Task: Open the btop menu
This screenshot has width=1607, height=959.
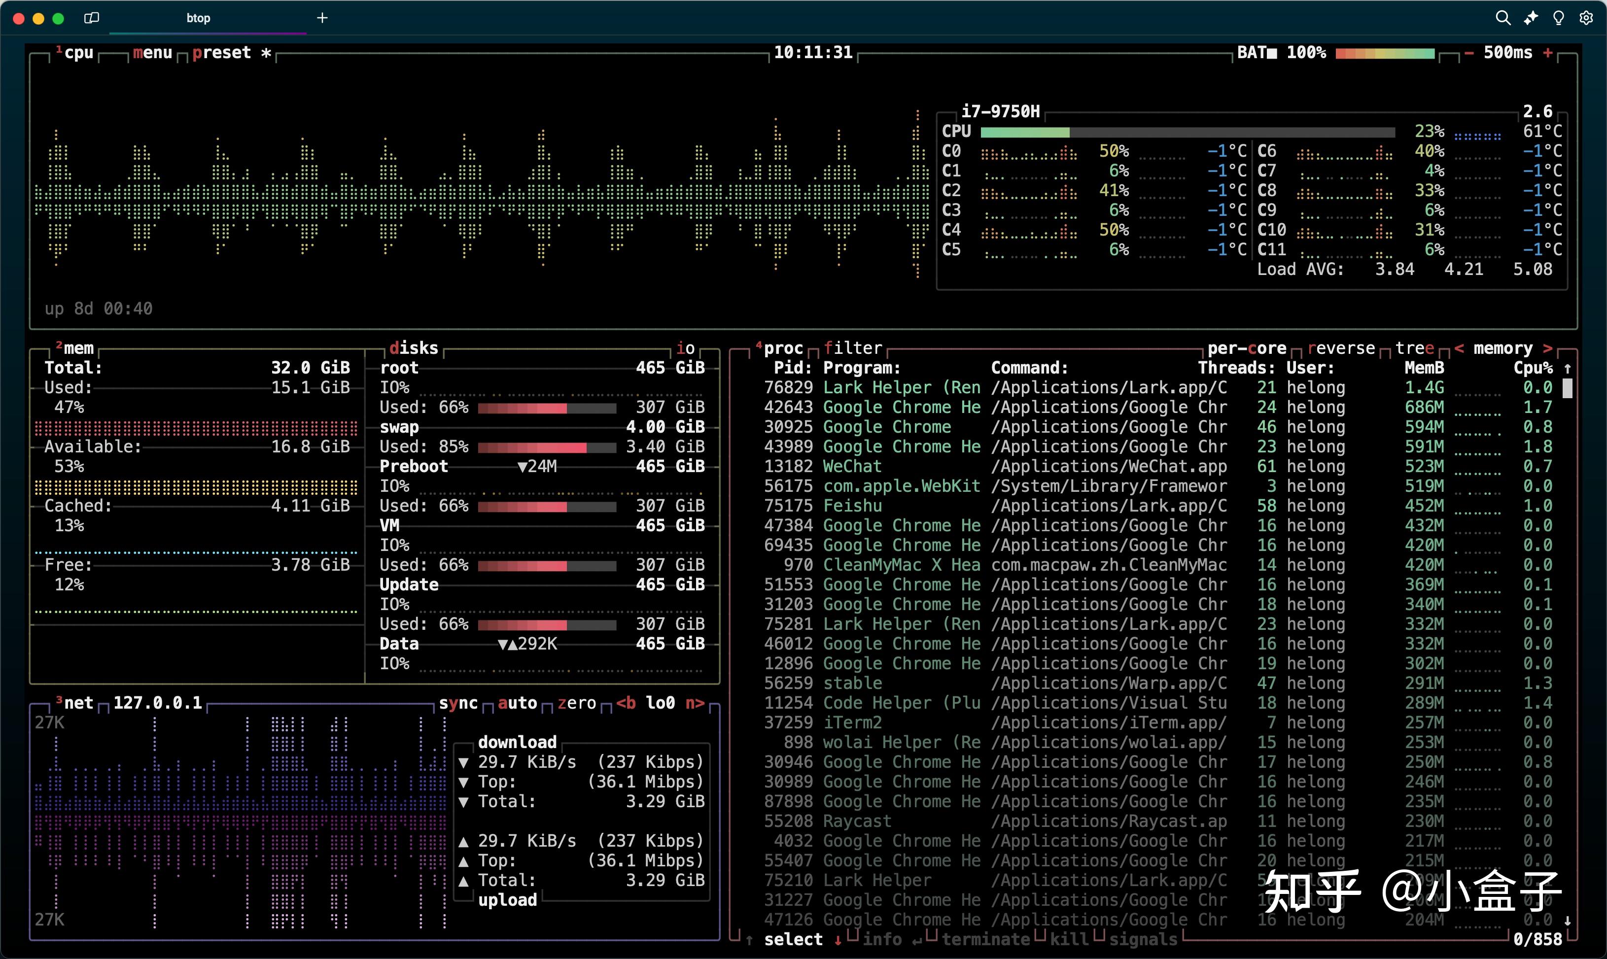Action: tap(152, 53)
